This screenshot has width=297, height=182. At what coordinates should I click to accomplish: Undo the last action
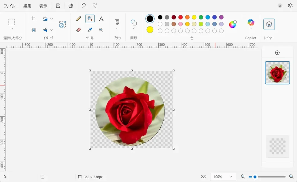[83, 6]
